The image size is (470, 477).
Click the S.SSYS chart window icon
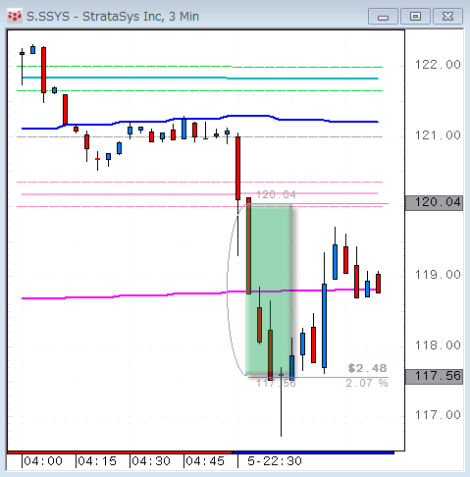[x=15, y=16]
